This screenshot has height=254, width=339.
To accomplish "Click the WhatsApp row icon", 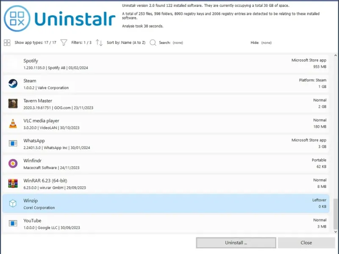I will 13,144.
